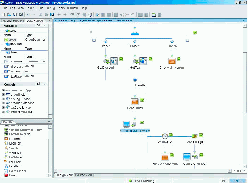The image size is (248, 183).
Task: Click the Start debugging play icon
Action: (97, 15)
